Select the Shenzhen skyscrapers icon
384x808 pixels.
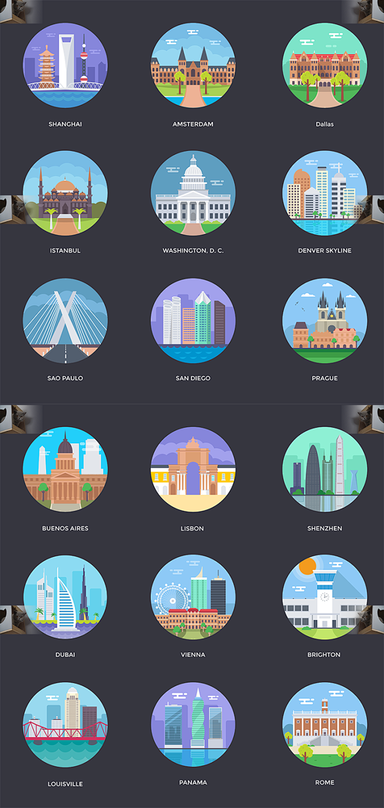click(324, 470)
